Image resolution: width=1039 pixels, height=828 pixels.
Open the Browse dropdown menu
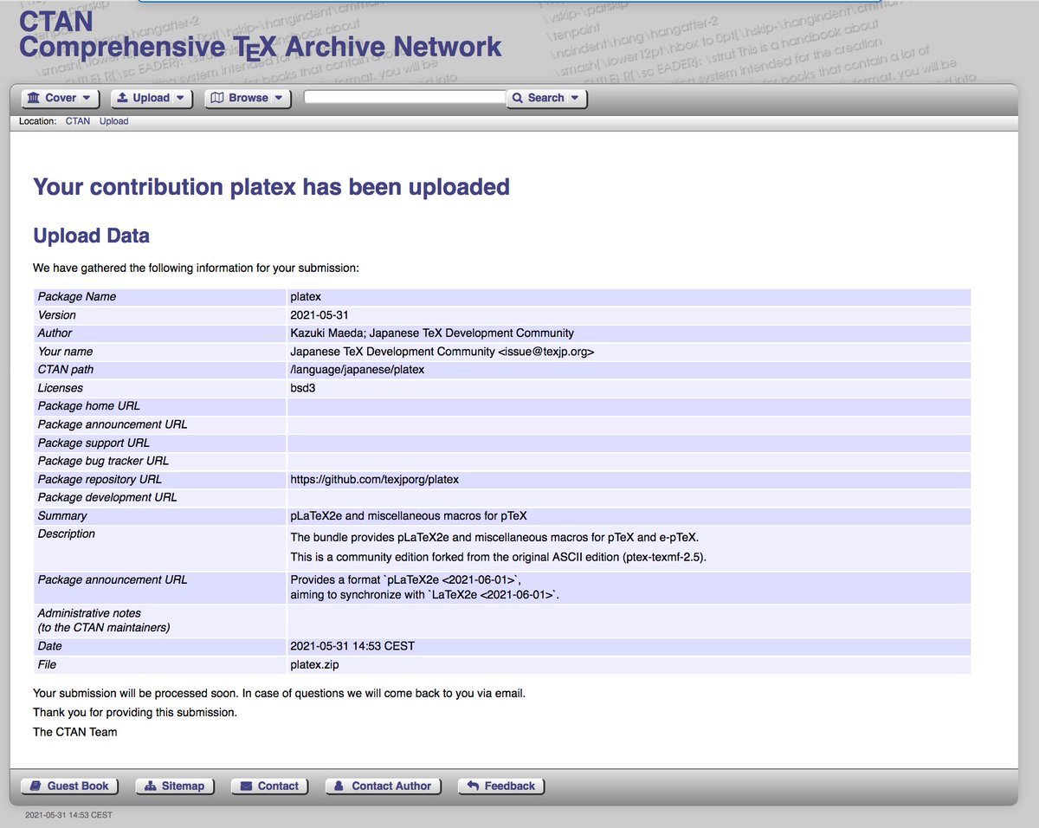pyautogui.click(x=248, y=98)
